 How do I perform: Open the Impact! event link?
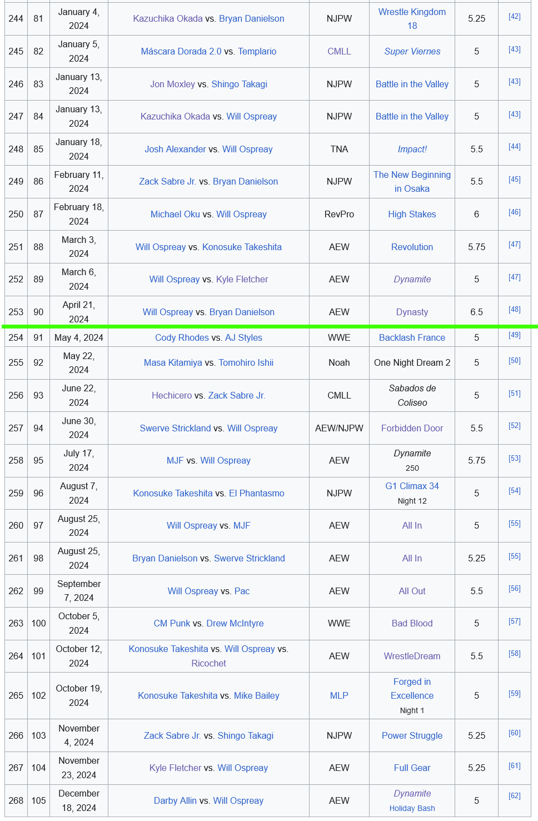pyautogui.click(x=412, y=149)
